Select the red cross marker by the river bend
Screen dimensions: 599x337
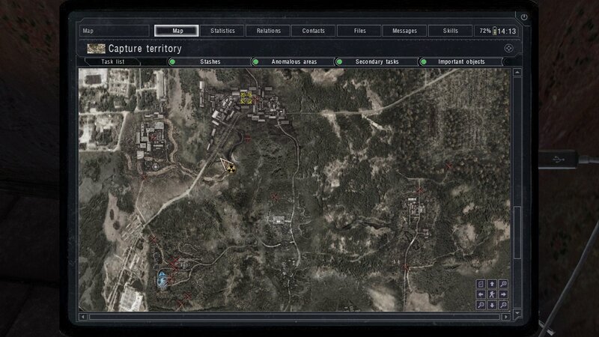coord(248,139)
